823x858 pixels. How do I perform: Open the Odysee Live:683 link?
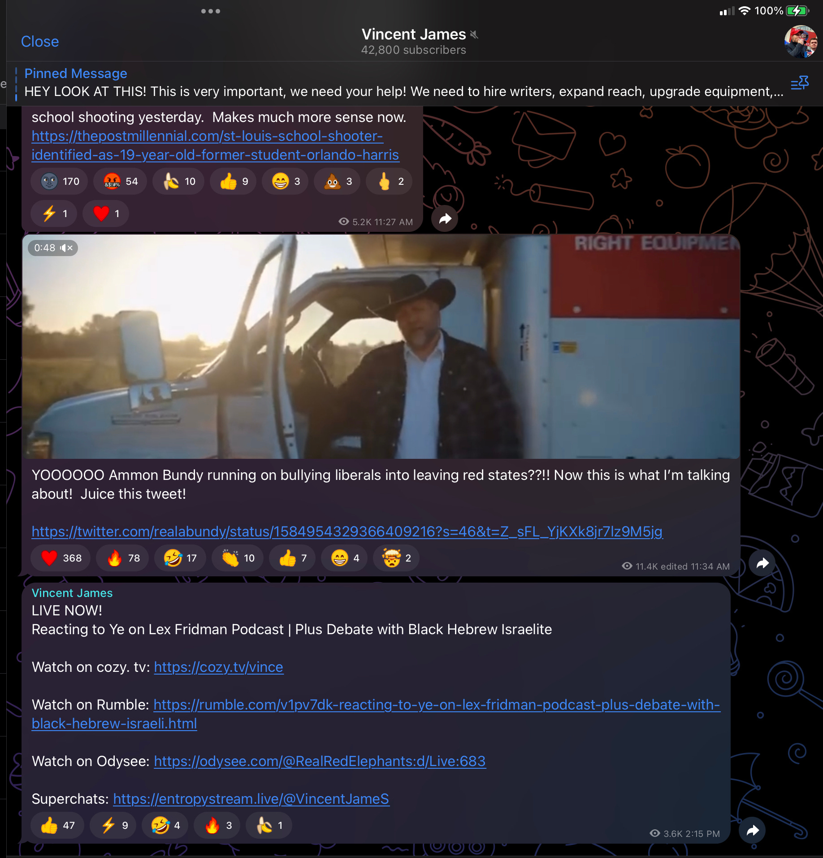[x=320, y=761]
